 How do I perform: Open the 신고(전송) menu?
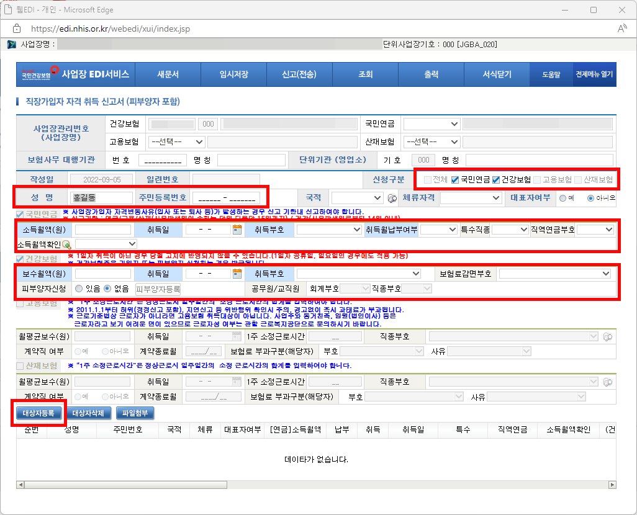click(299, 74)
